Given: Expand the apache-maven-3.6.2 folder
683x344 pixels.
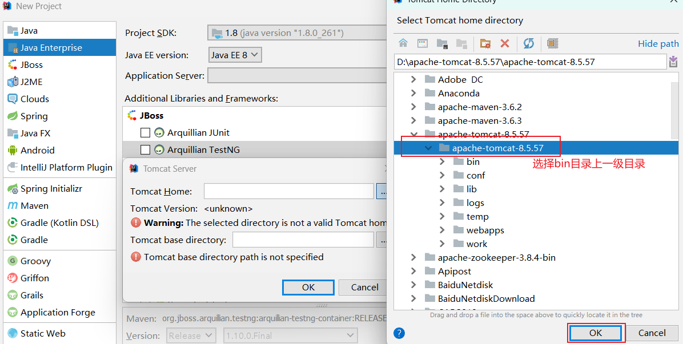Looking at the screenshot, I should pos(414,107).
